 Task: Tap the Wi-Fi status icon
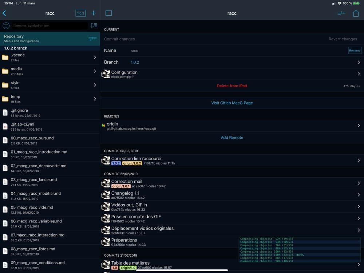339,3
